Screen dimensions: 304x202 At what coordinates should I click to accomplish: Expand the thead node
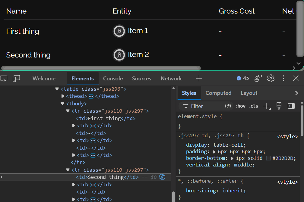(x=63, y=96)
